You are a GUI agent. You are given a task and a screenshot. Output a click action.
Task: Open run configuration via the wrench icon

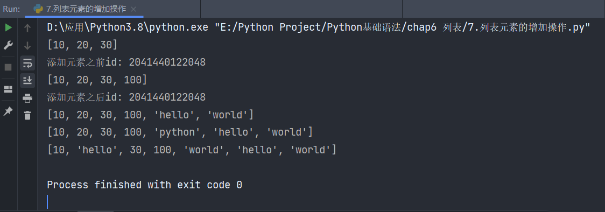(8, 46)
